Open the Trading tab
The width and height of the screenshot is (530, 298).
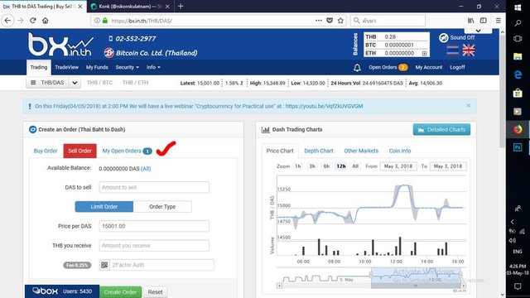point(39,67)
